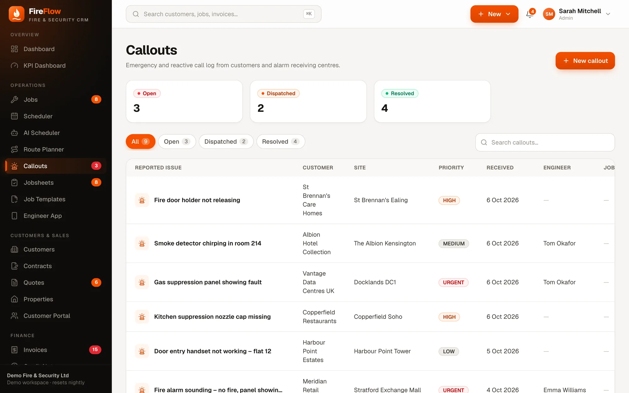Click the MEDIUM priority badge
The image size is (629, 393).
[454, 244]
